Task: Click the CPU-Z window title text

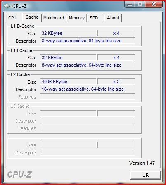Action: [x=19, y=6]
